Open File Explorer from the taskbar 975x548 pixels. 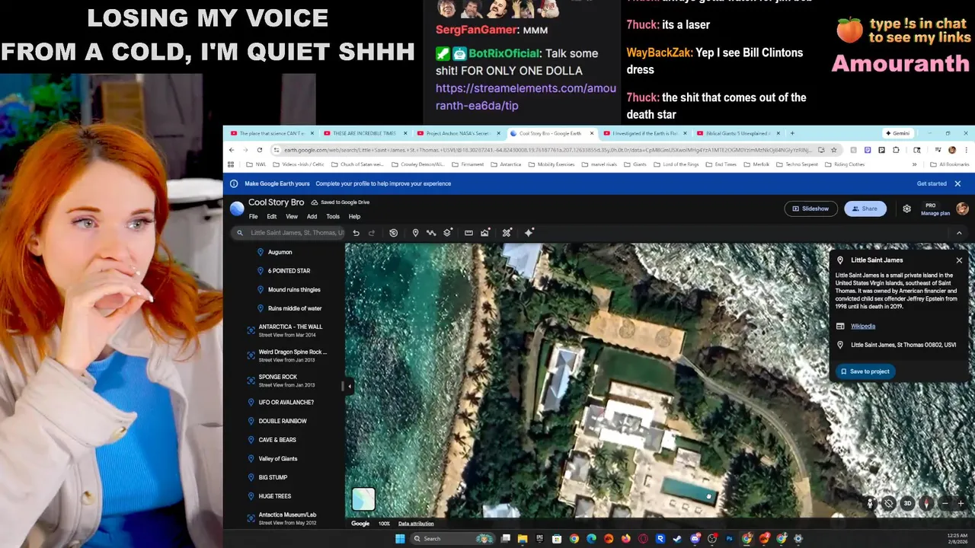pos(523,539)
